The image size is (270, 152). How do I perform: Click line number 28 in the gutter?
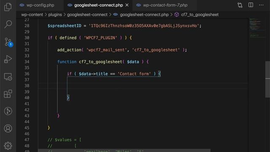click(x=27, y=26)
